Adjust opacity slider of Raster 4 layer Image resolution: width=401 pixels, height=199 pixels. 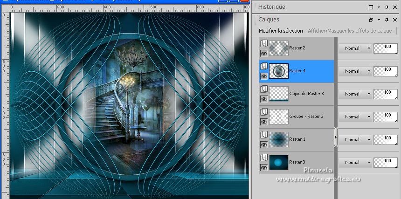point(386,71)
